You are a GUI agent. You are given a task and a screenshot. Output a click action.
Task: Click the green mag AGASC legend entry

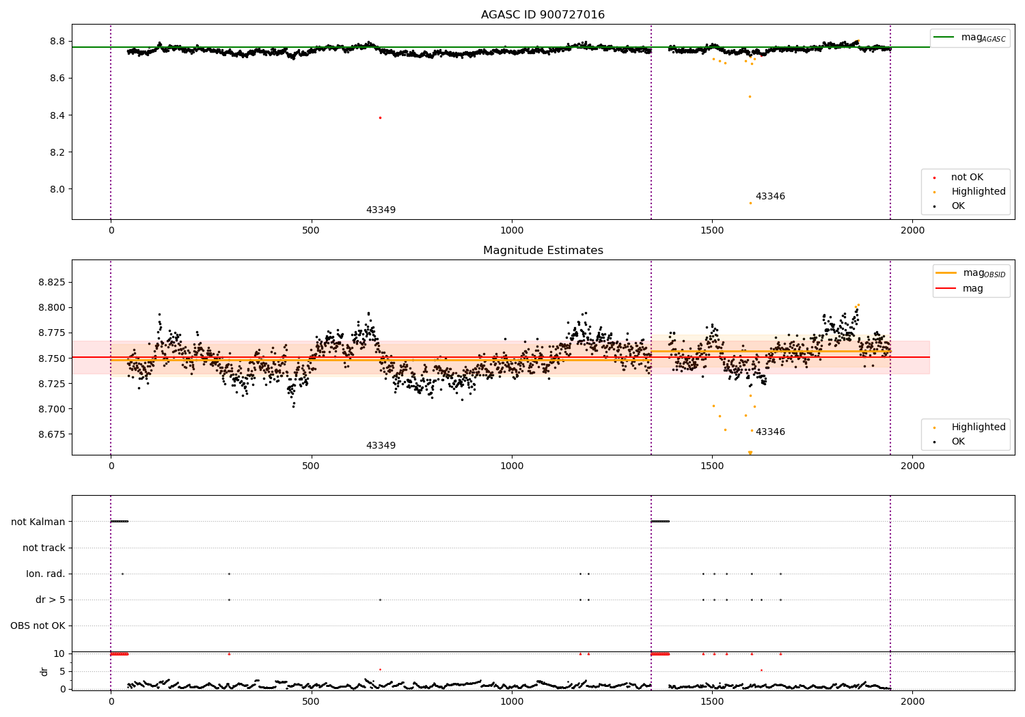coord(970,38)
